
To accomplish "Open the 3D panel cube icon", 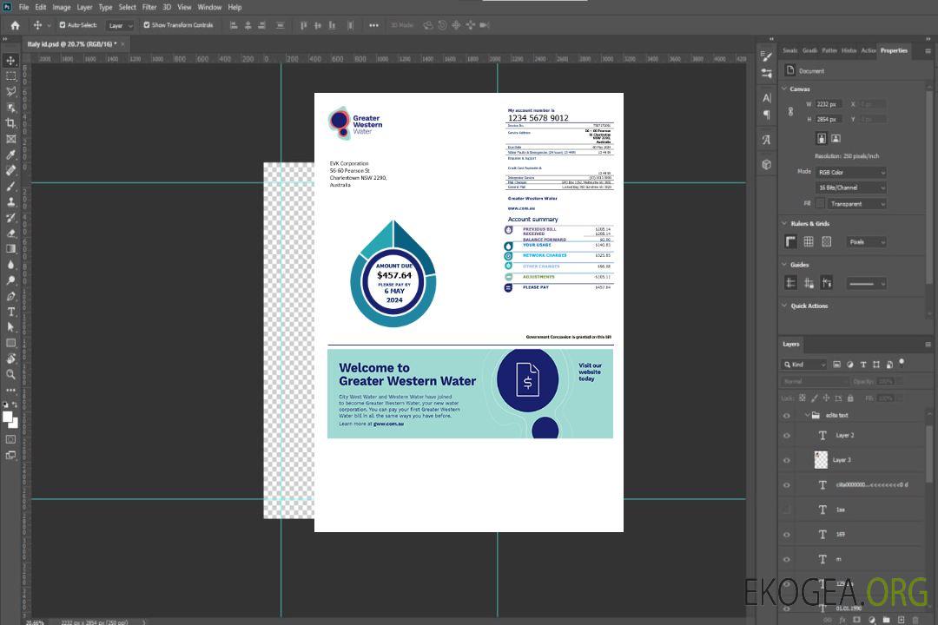I will coord(767,164).
